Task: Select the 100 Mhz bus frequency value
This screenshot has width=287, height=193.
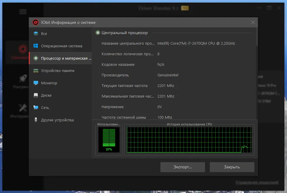Action: tap(165, 118)
